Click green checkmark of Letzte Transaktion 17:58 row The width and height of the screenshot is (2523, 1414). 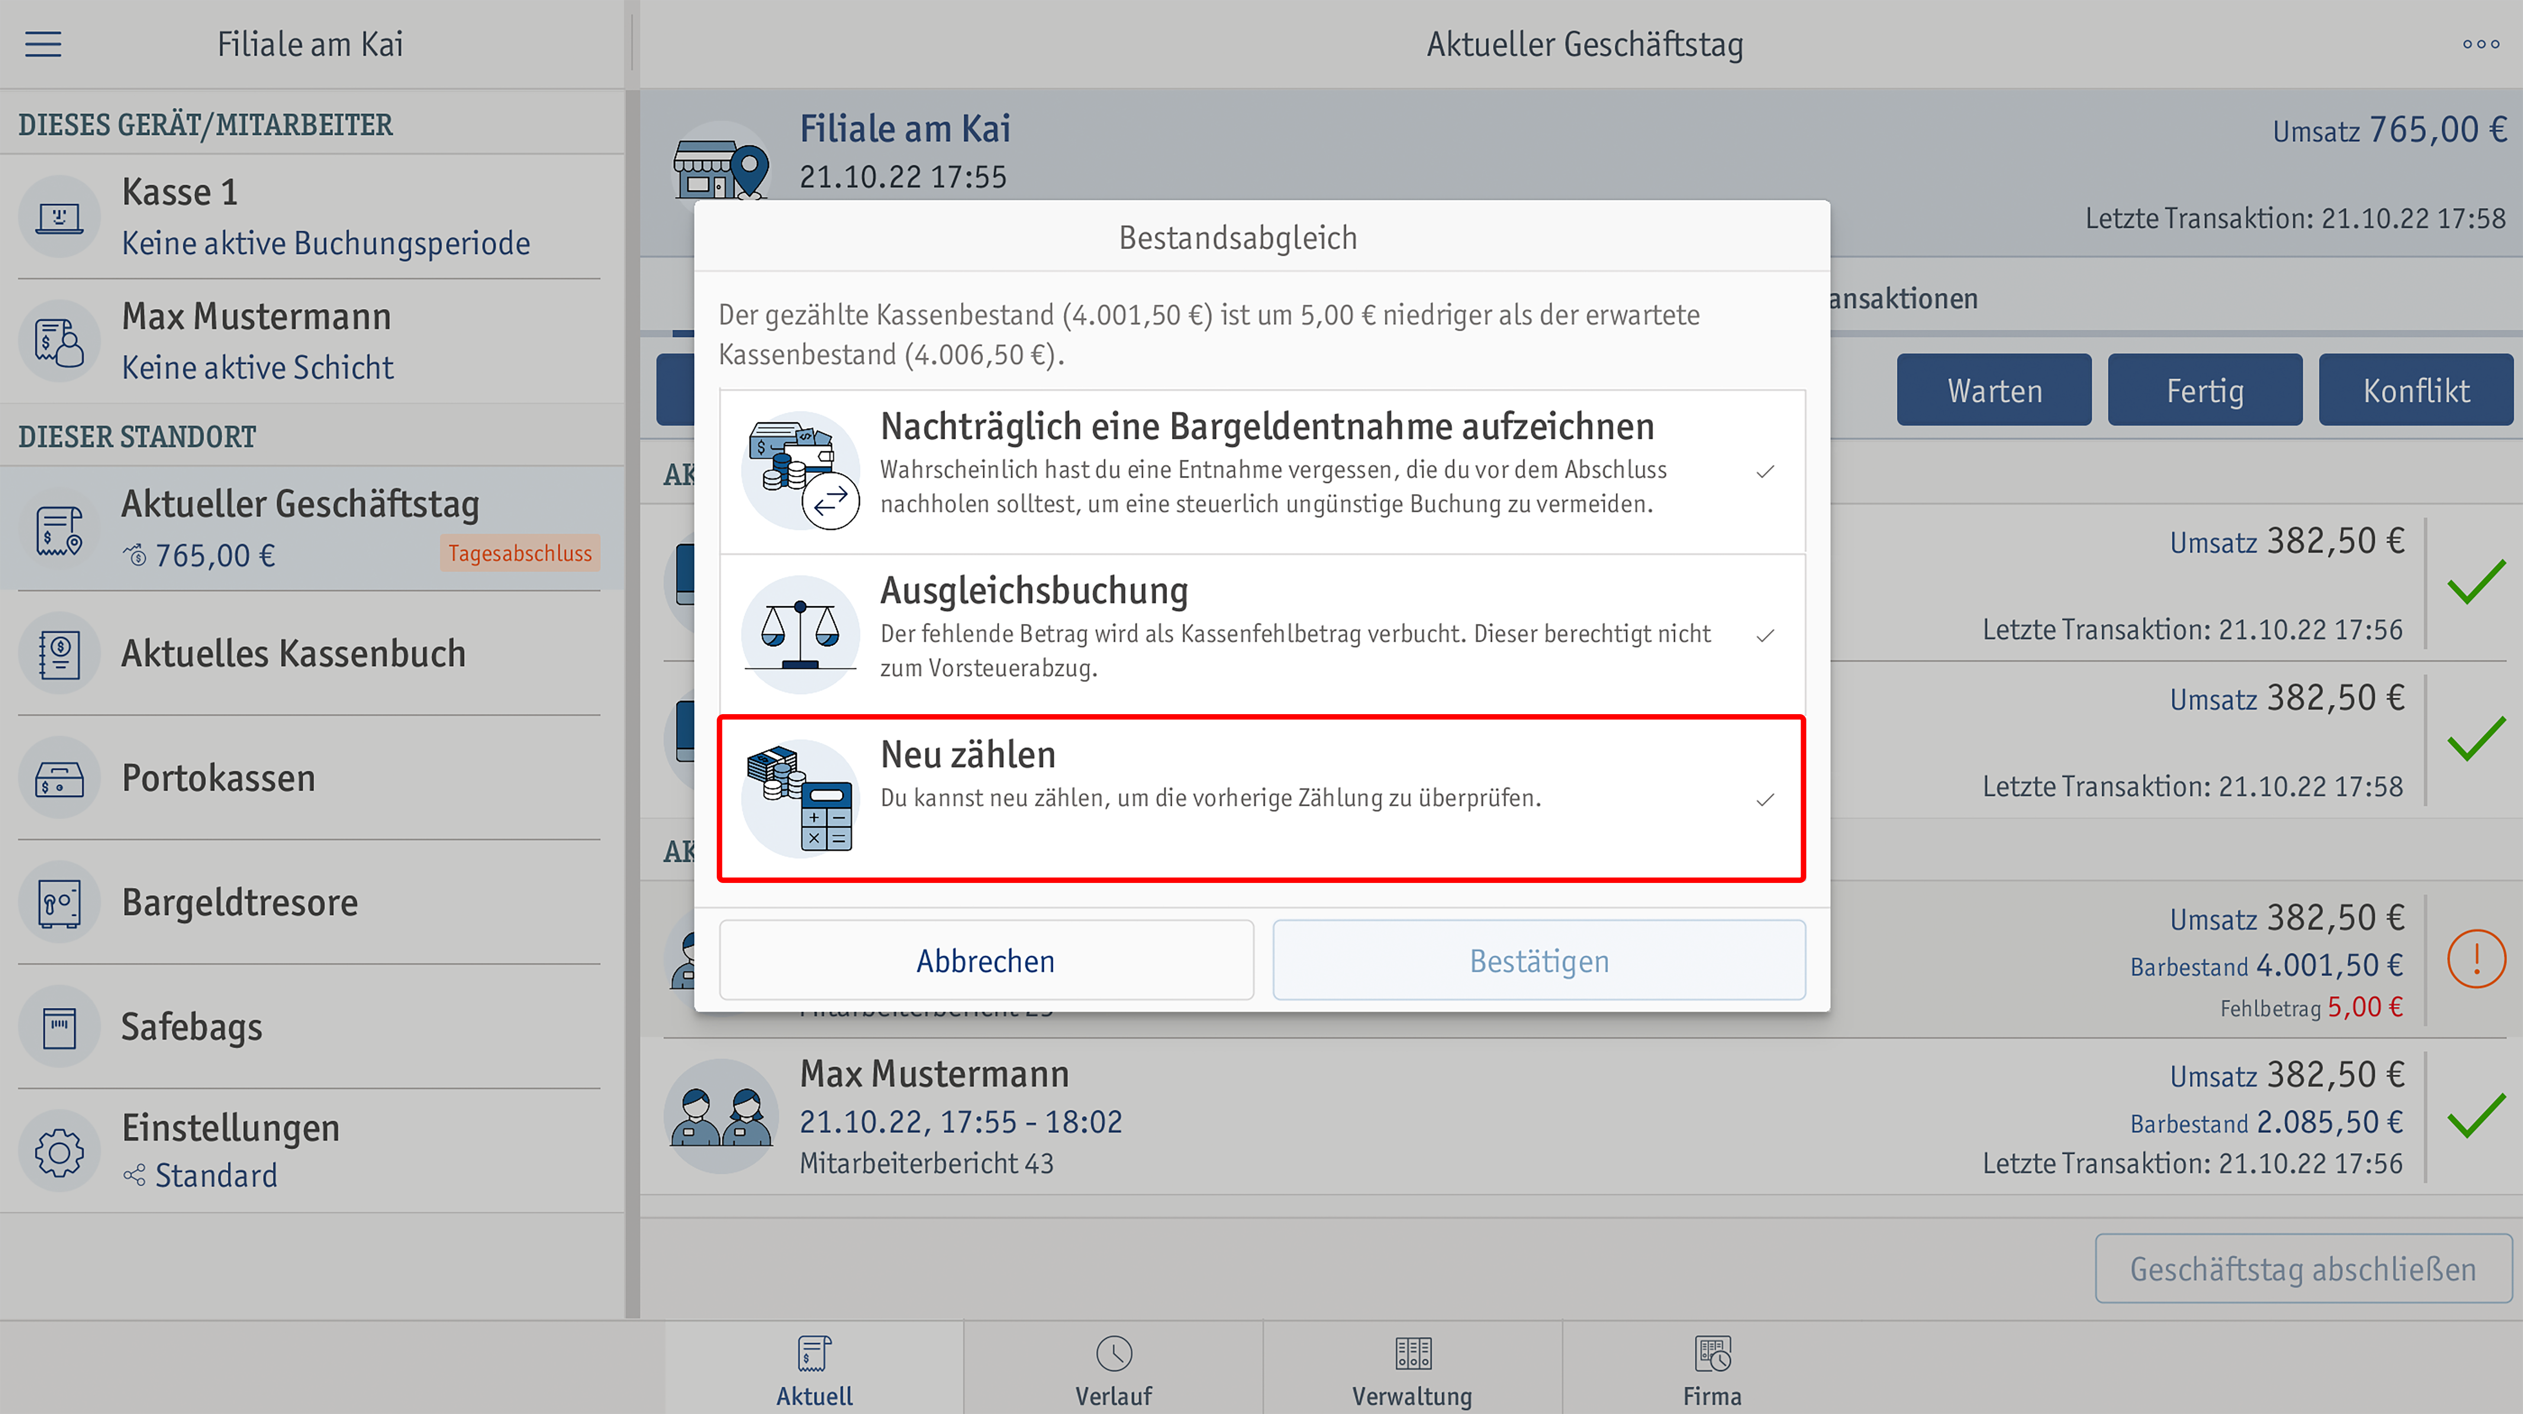click(x=2476, y=739)
